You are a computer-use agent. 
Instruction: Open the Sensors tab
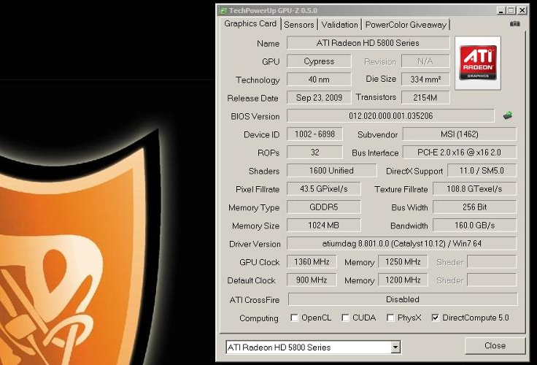point(299,25)
